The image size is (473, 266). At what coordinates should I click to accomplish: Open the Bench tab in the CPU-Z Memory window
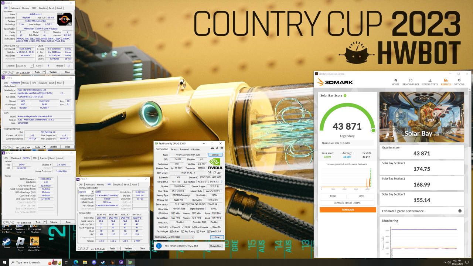(52, 158)
